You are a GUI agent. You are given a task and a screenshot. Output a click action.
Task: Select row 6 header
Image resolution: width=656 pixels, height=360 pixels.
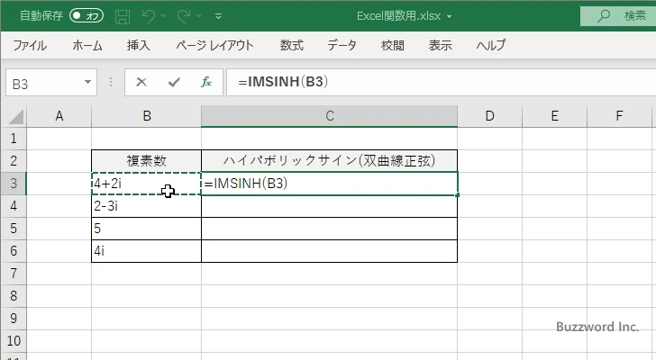[14, 251]
